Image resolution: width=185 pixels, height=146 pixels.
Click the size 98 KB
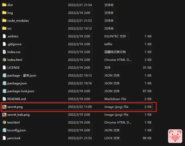147,138
